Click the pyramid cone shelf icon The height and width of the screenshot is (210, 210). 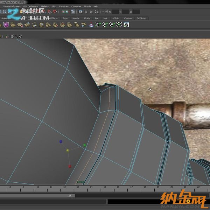click(91, 25)
